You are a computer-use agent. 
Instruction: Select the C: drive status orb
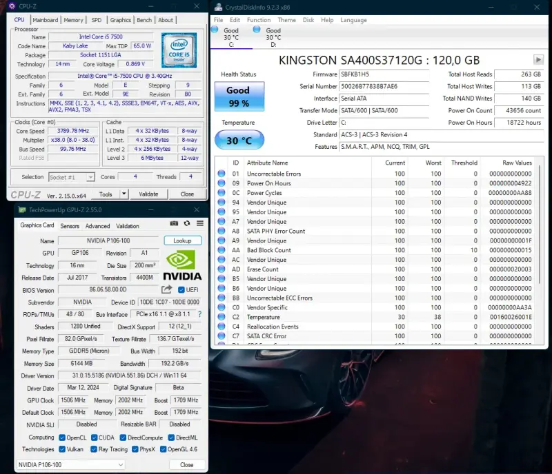click(x=215, y=30)
